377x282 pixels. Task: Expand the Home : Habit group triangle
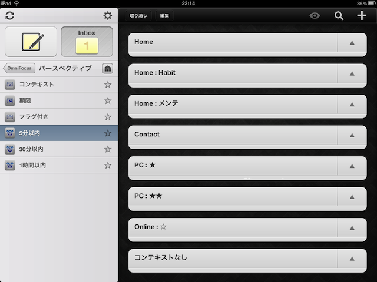point(352,73)
